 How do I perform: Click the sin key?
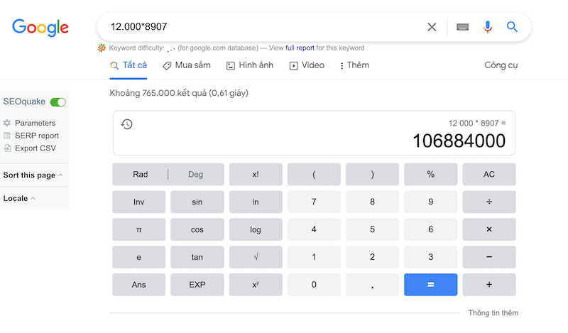coord(197,202)
